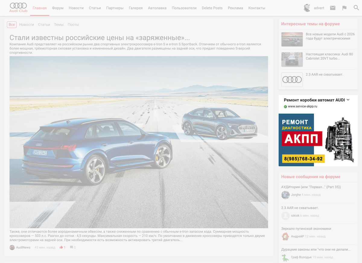
Task: Click the advert username
Action: (x=319, y=8)
